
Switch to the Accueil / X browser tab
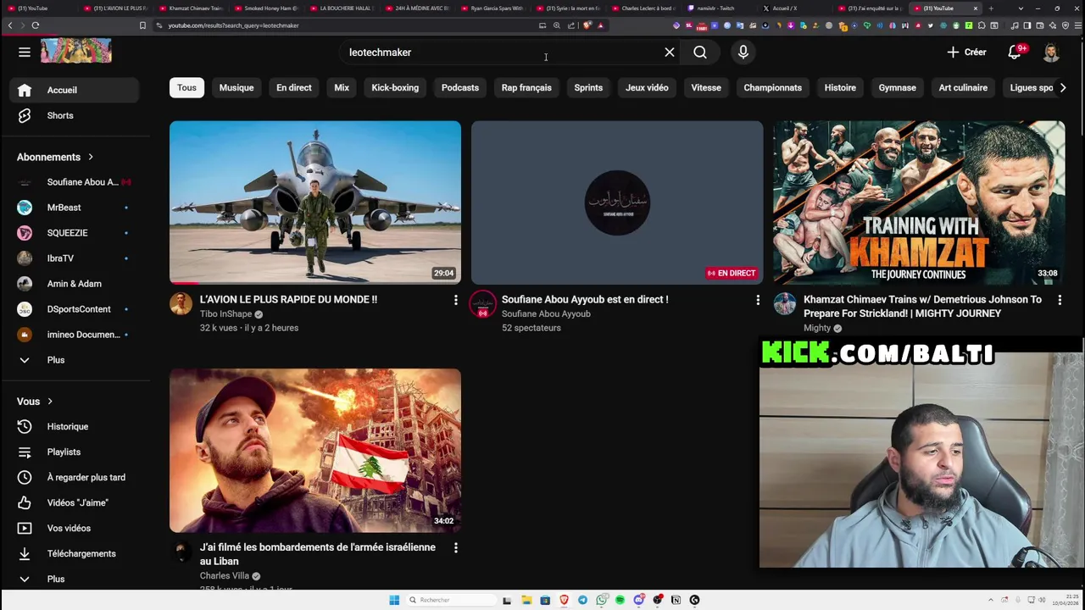[788, 8]
